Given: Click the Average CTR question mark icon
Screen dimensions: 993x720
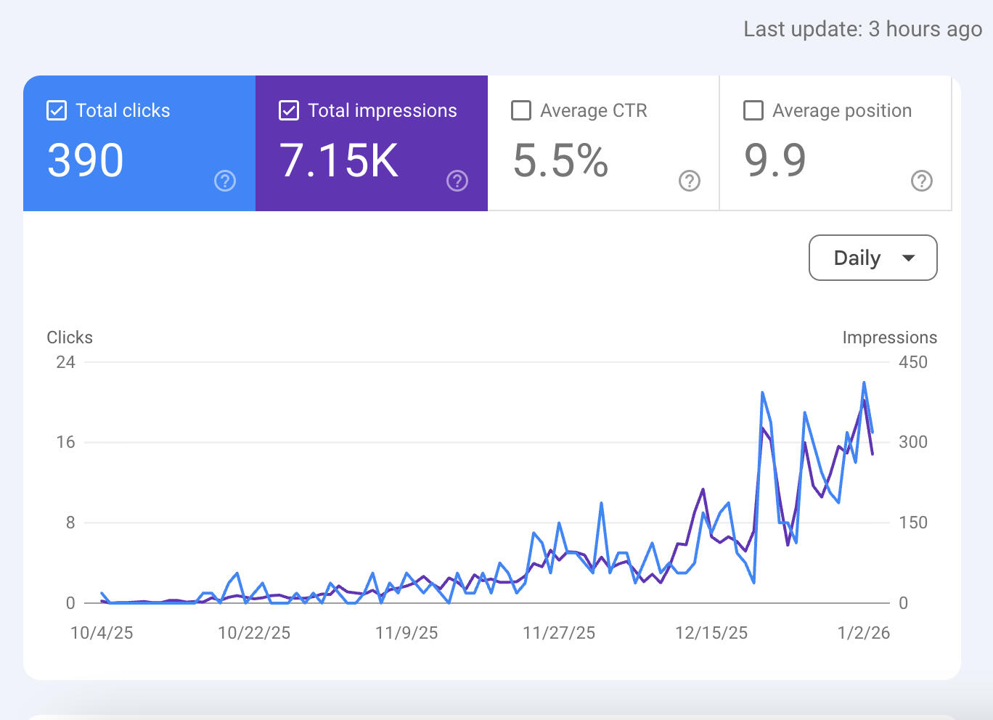Looking at the screenshot, I should click(689, 181).
